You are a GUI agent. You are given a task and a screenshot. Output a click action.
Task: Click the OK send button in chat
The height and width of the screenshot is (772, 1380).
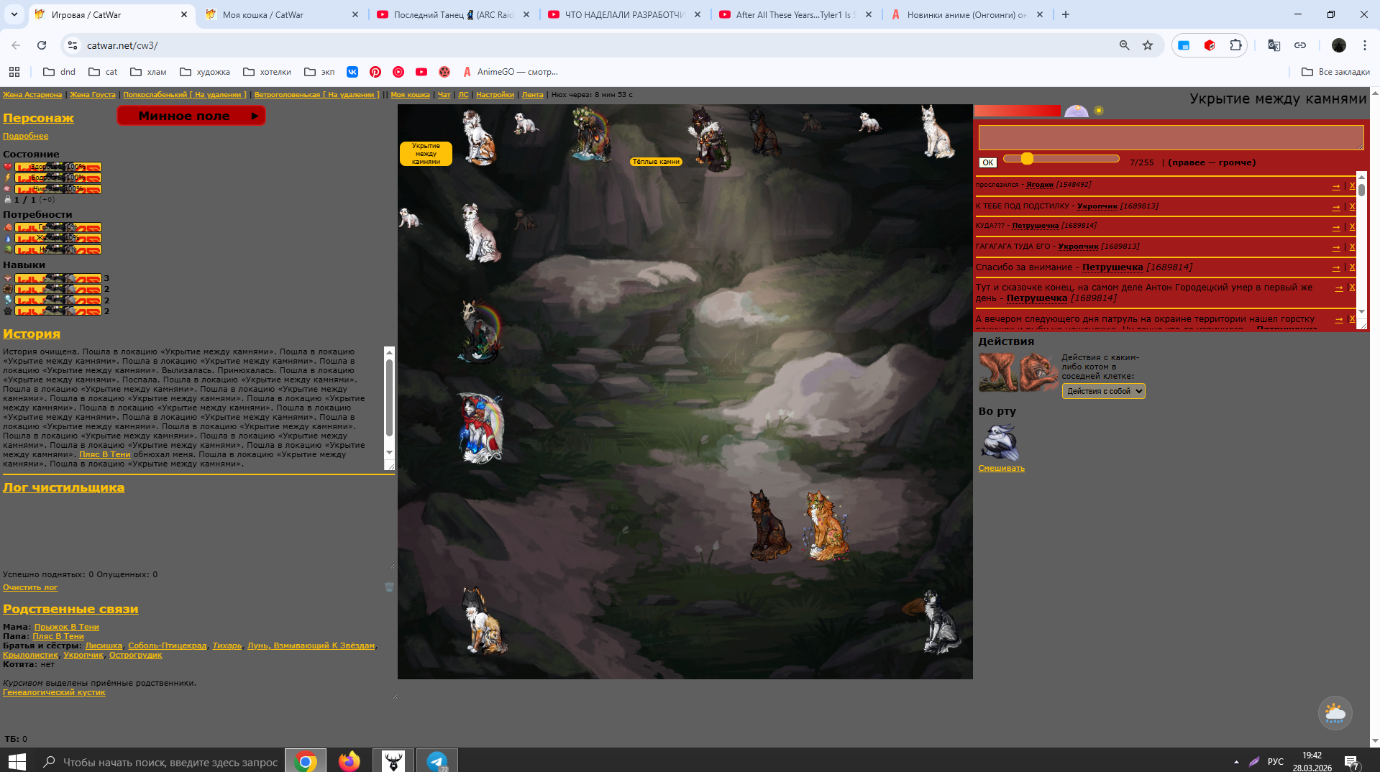pos(988,162)
